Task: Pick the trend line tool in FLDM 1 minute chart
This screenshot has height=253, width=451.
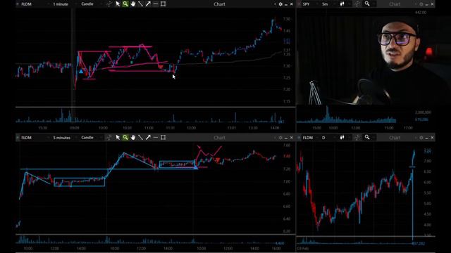Action: coord(140,4)
